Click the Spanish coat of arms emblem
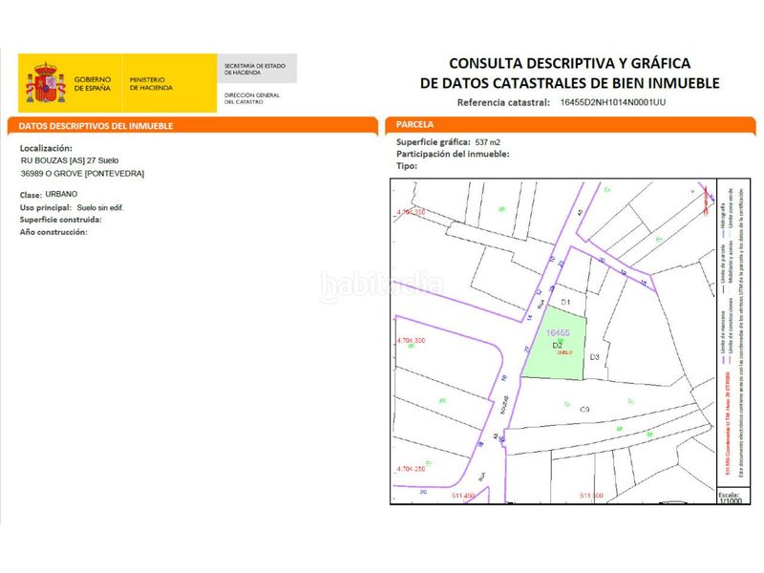The image size is (764, 573). coord(46,82)
